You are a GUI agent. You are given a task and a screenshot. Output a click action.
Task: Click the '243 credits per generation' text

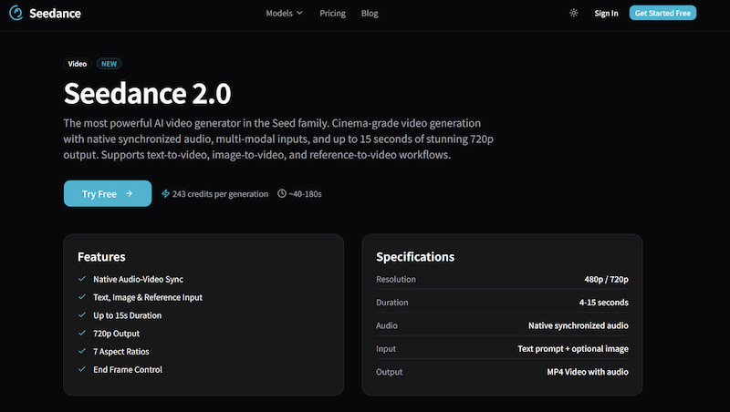point(220,194)
